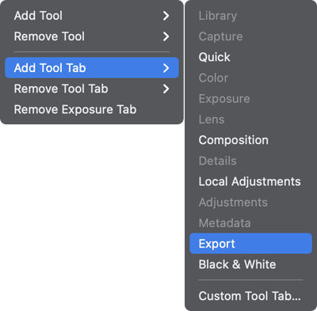Click the Add Tool chevron arrow
The image size is (317, 311).
coord(166,16)
